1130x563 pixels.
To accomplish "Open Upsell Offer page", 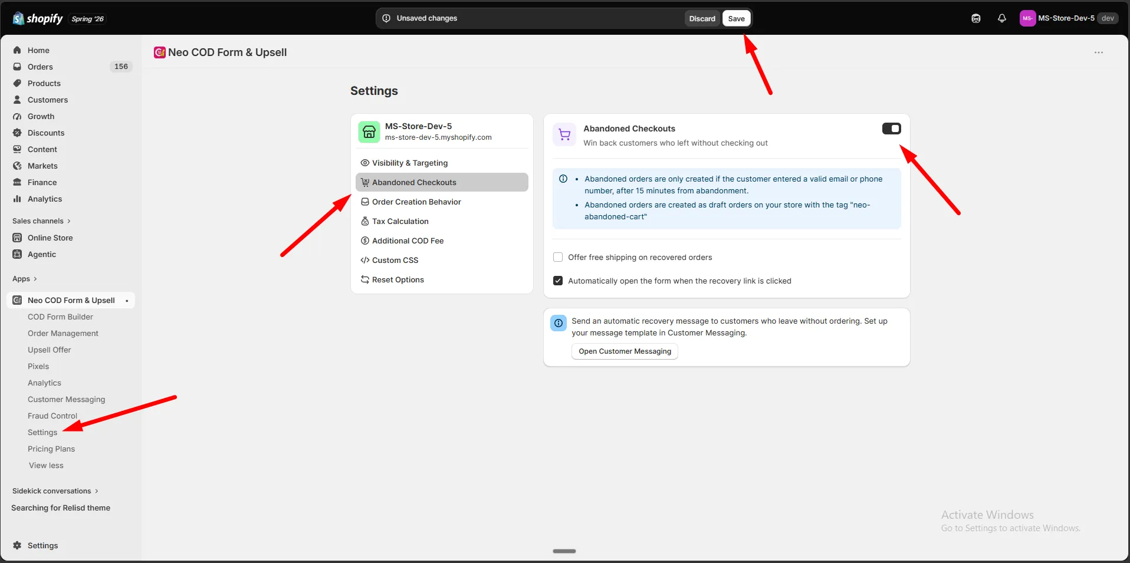I will pos(50,350).
